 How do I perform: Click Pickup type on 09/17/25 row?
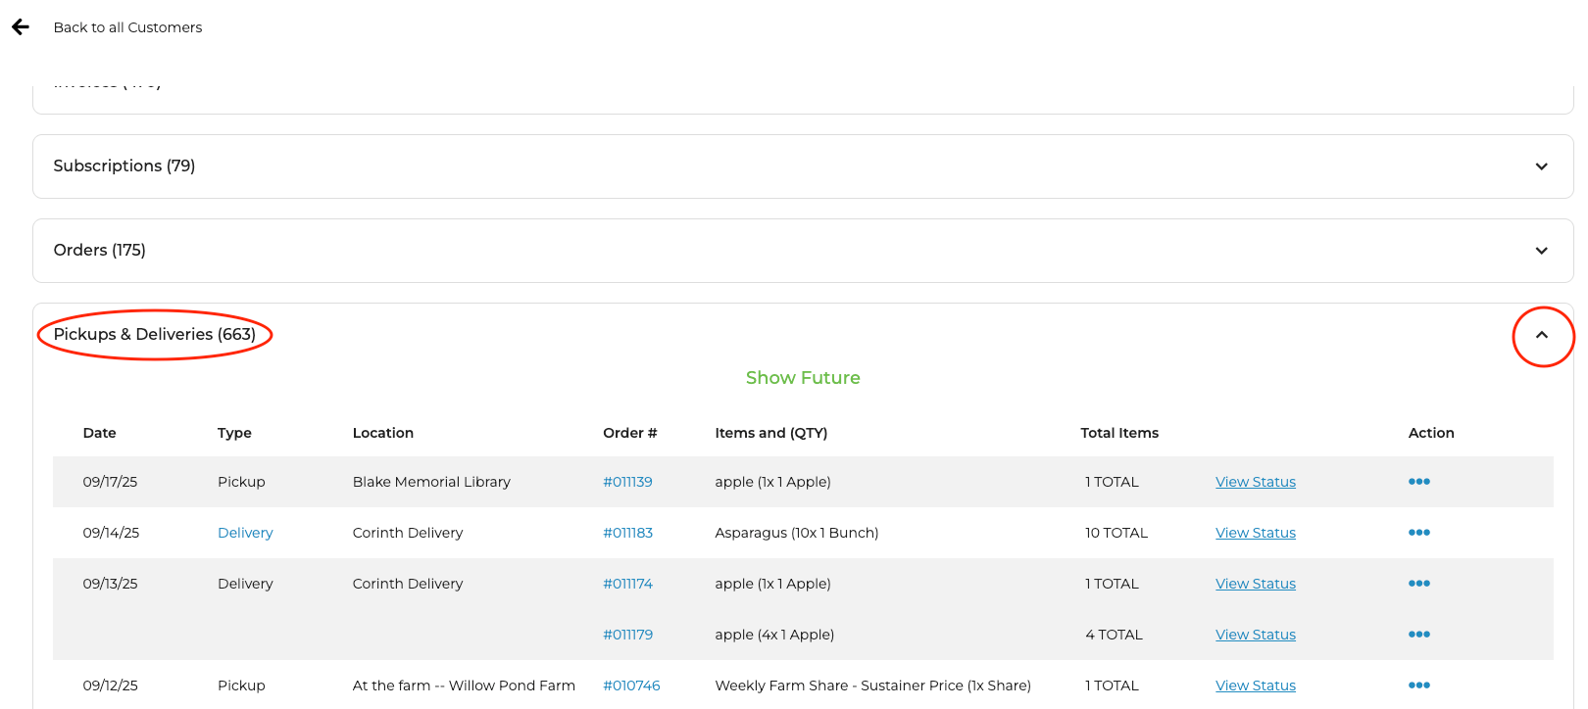241,482
